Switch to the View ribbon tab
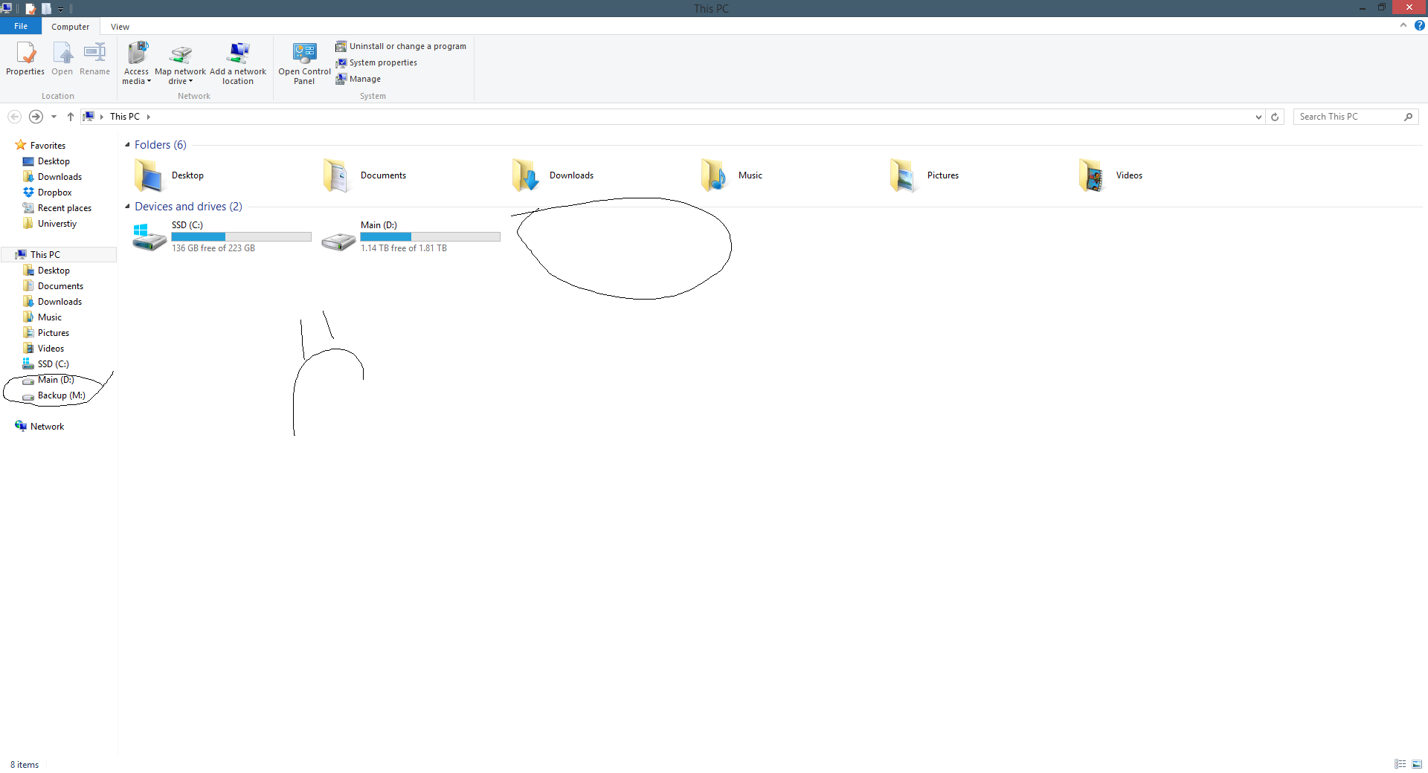Screen dimensions: 1428x773 click(x=120, y=27)
